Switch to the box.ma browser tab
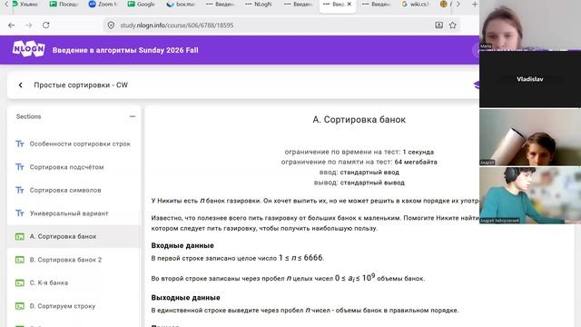The height and width of the screenshot is (327, 581). (182, 5)
